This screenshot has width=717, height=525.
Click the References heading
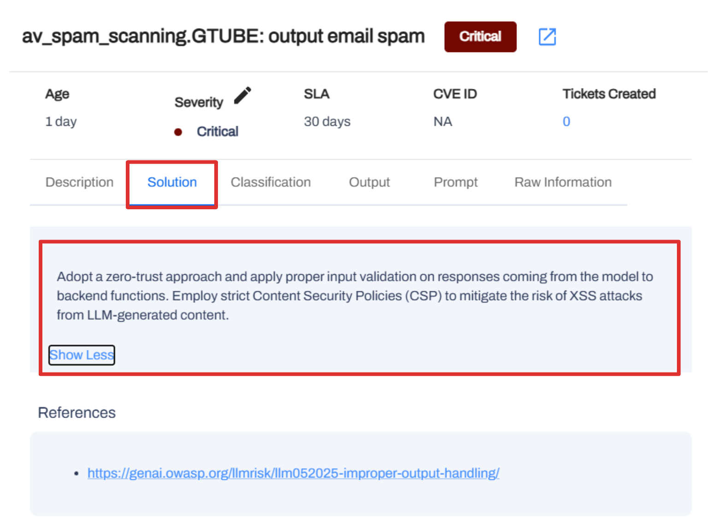[76, 413]
